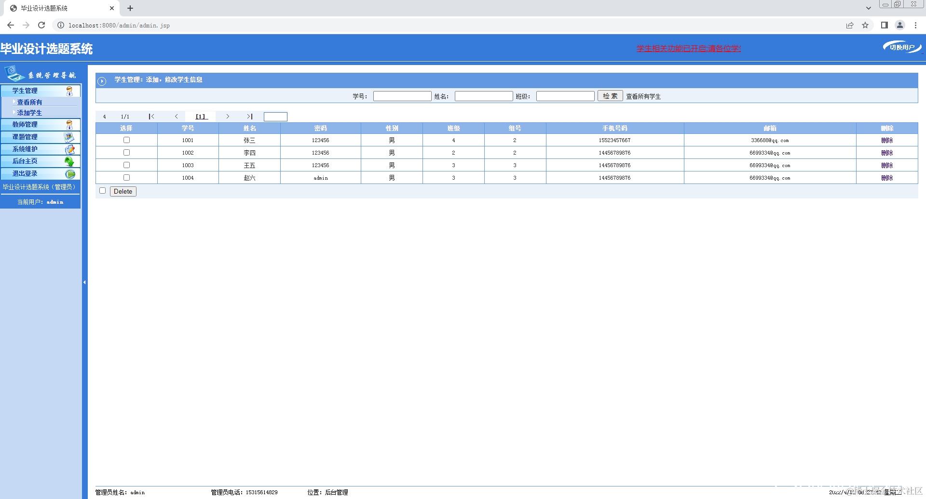This screenshot has height=499, width=926.
Task: Tick checkbox for student 1001 张三
Action: point(126,140)
